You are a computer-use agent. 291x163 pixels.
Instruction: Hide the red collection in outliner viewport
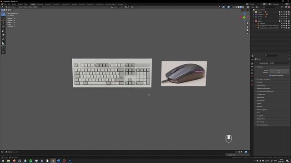pyautogui.click(x=284, y=21)
